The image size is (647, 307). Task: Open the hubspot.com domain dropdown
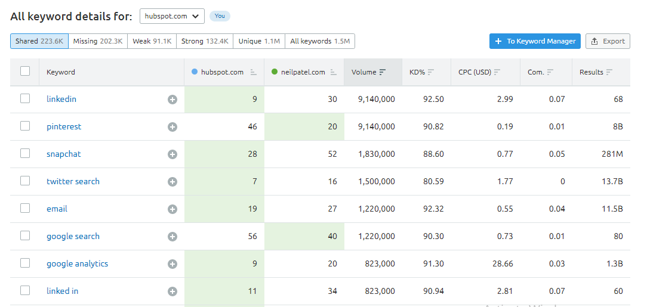tap(172, 16)
